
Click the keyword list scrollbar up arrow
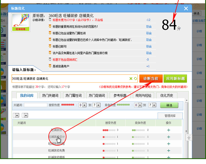click(187, 100)
